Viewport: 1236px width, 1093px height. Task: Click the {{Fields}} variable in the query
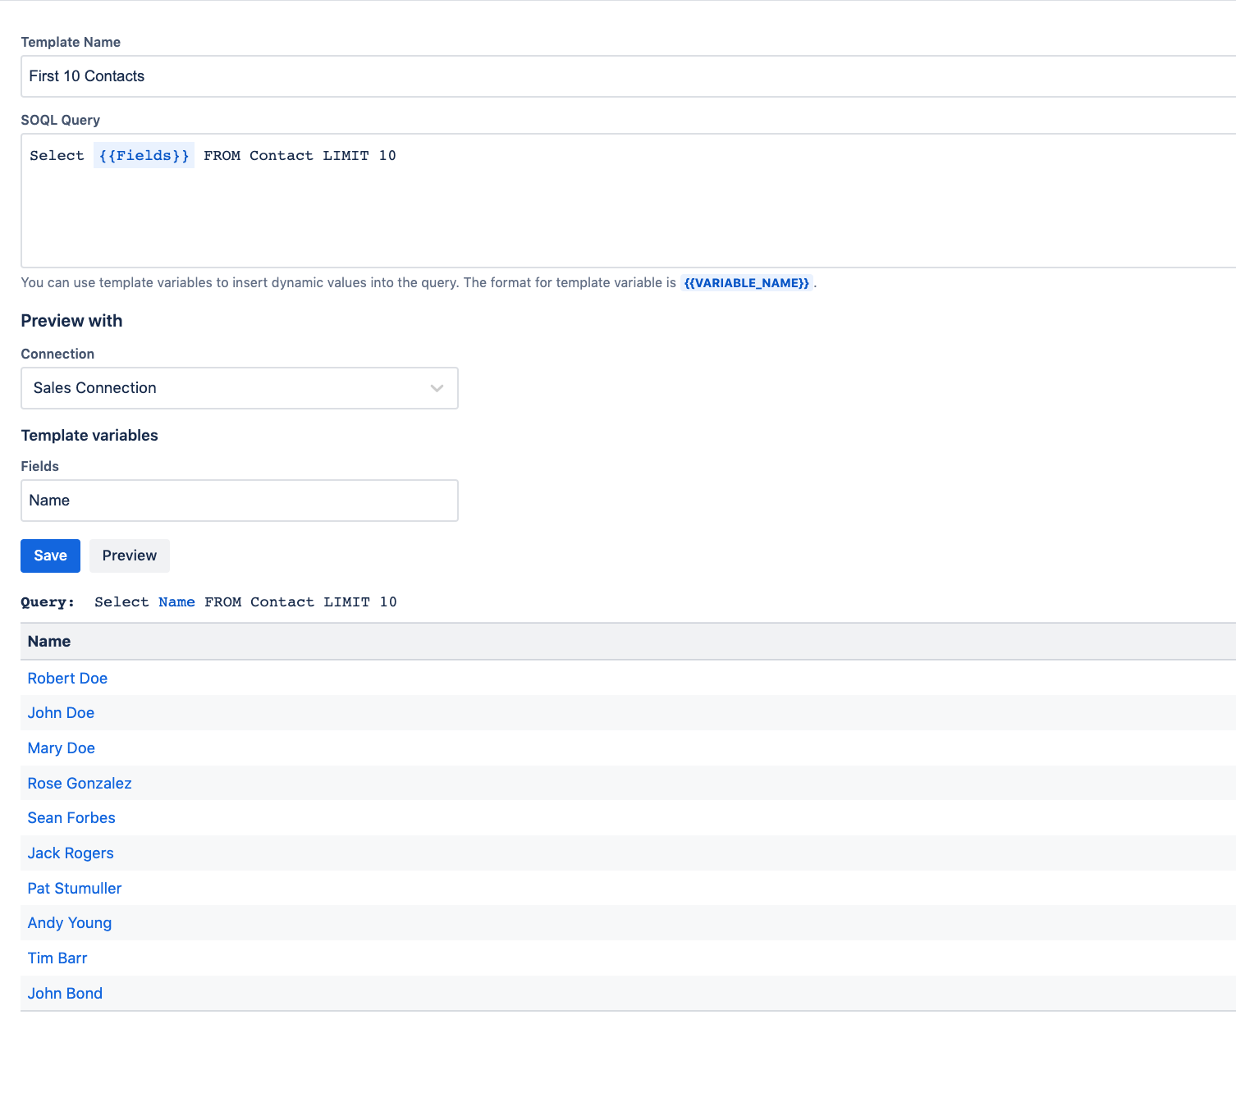pos(144,156)
